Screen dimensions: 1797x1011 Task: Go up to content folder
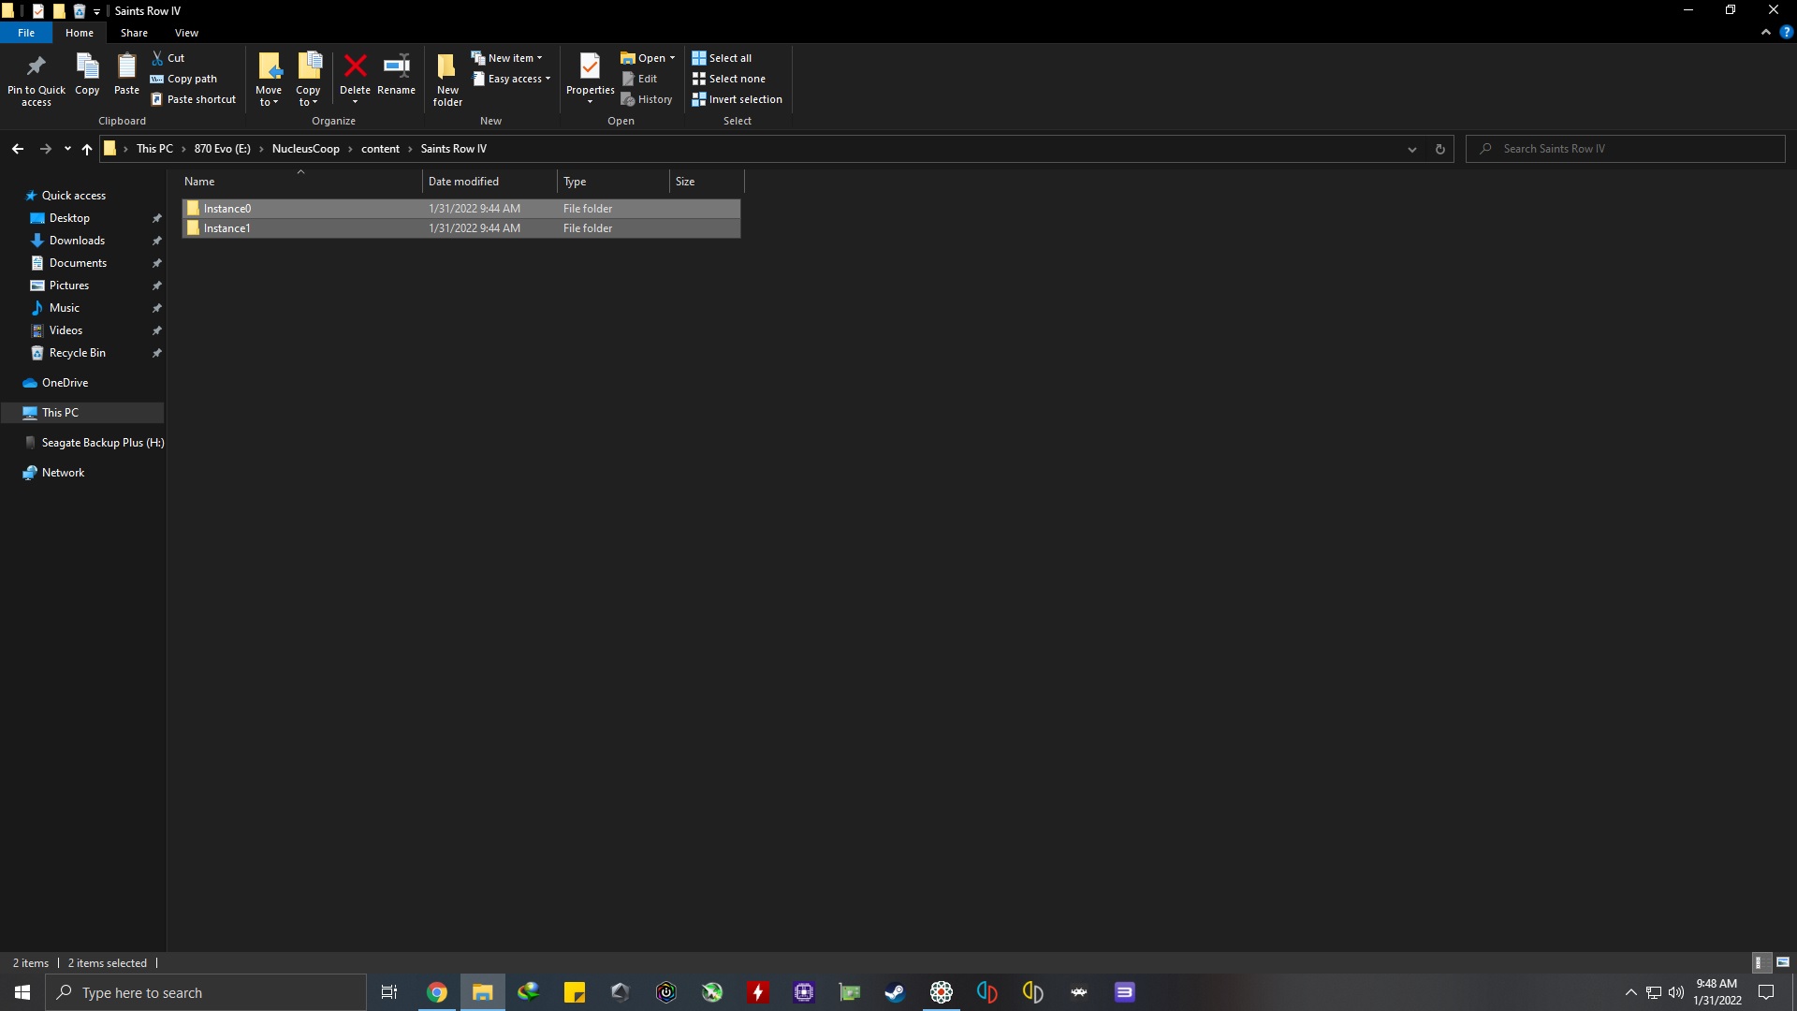(87, 149)
